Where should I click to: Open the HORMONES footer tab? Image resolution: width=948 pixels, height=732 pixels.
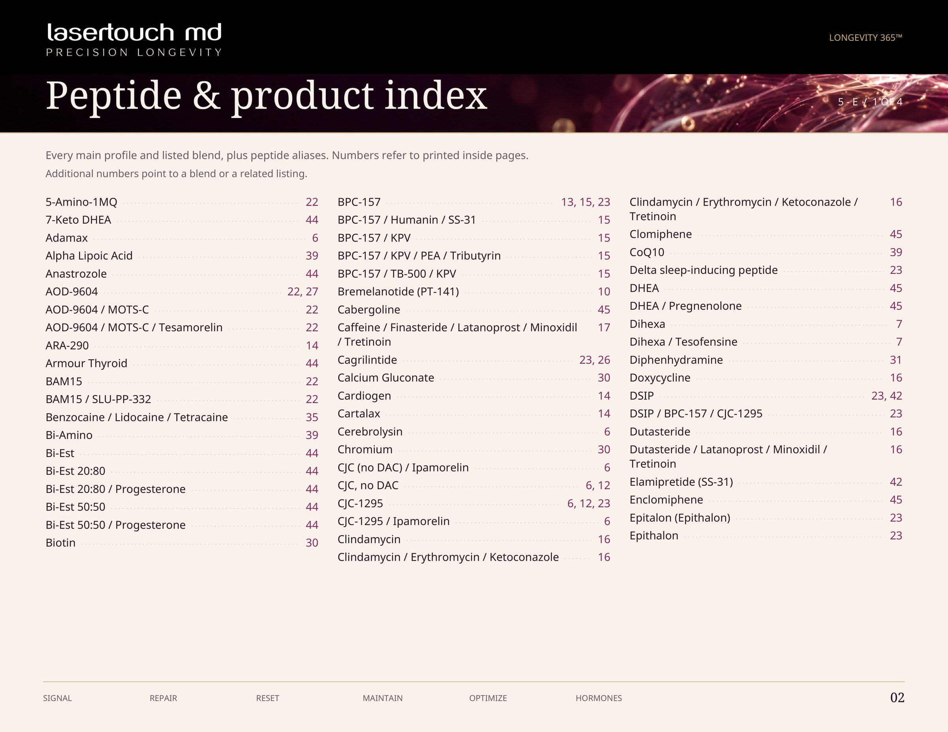pyautogui.click(x=598, y=698)
